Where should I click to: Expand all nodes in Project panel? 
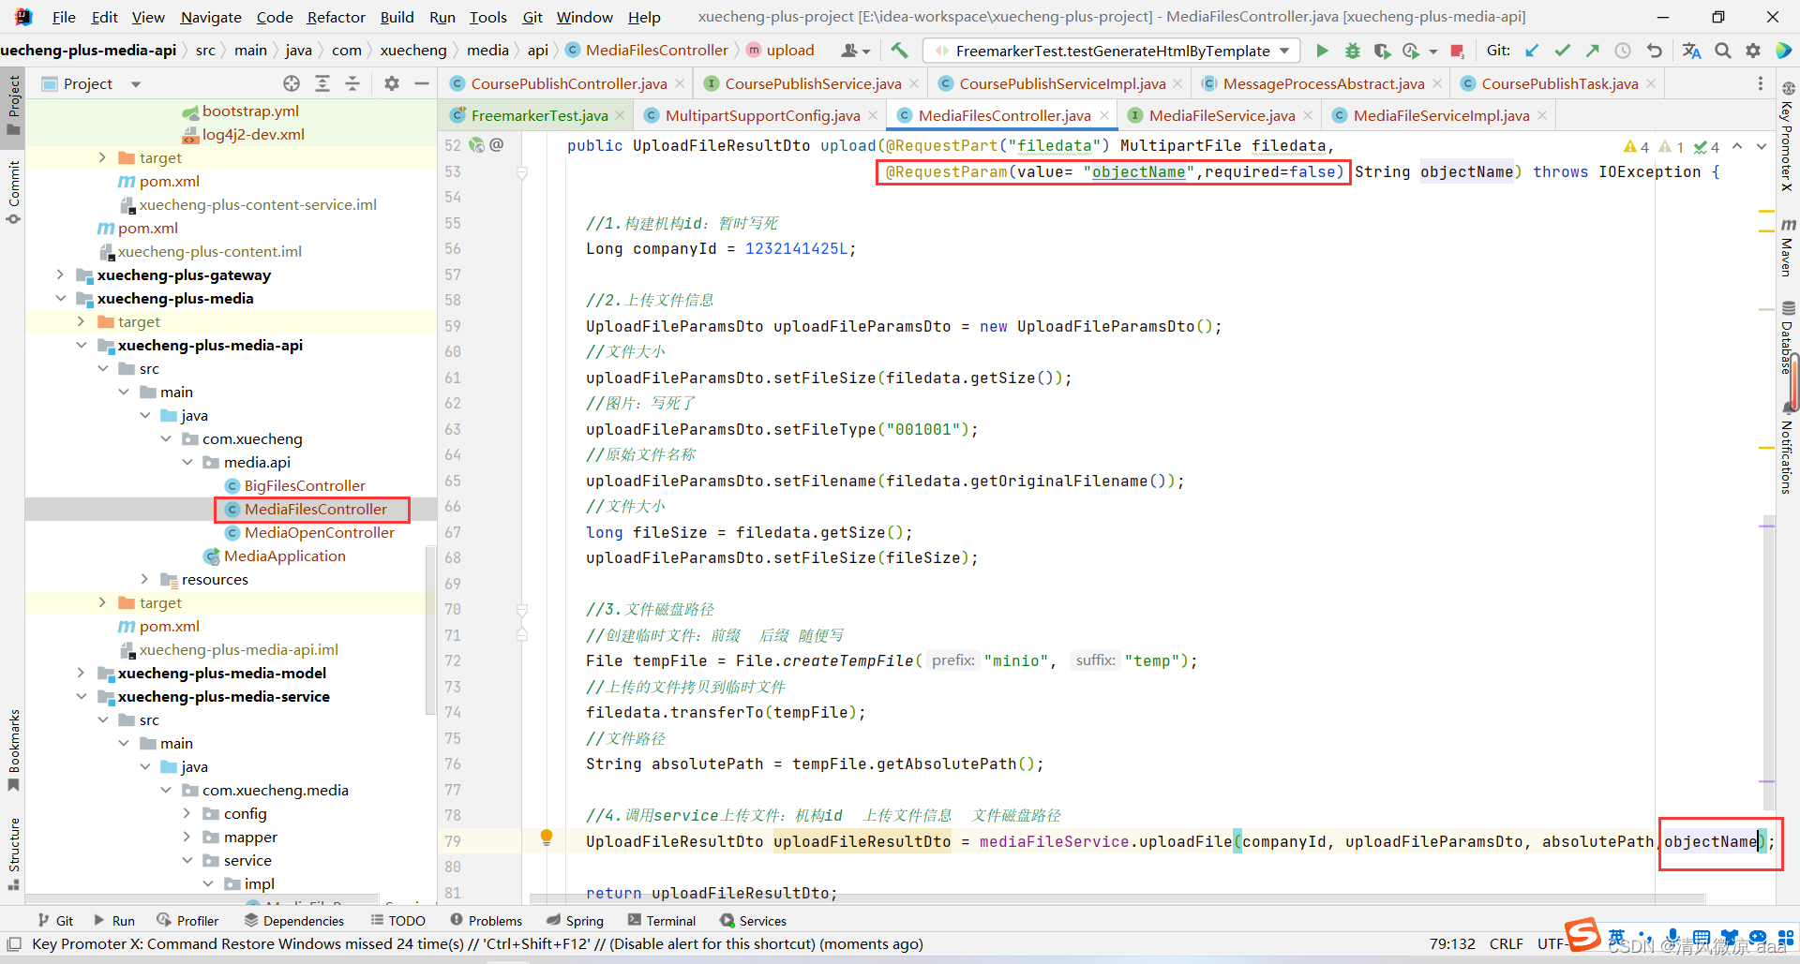tap(322, 83)
